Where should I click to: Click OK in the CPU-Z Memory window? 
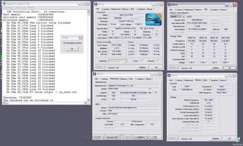tap(230, 139)
